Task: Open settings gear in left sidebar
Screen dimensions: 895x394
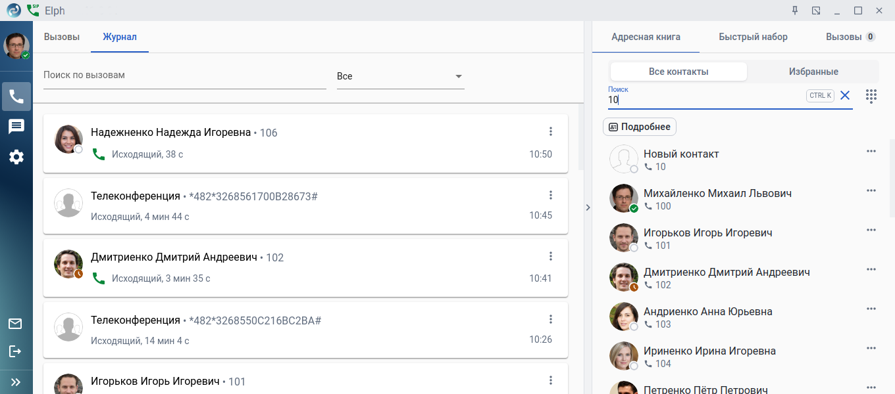Action: click(x=16, y=157)
